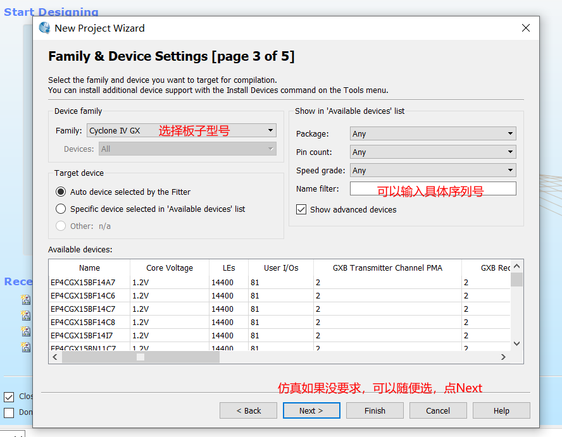Open the third recent project file icon
This screenshot has width=562, height=437.
(25, 331)
